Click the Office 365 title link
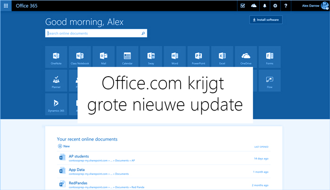Screen dimensions: 330x190 (26, 6)
